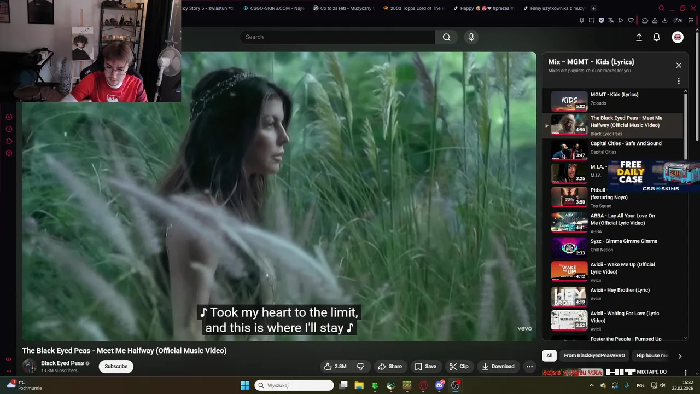700x394 pixels.
Task: Create a Clip of the video
Action: (459, 367)
